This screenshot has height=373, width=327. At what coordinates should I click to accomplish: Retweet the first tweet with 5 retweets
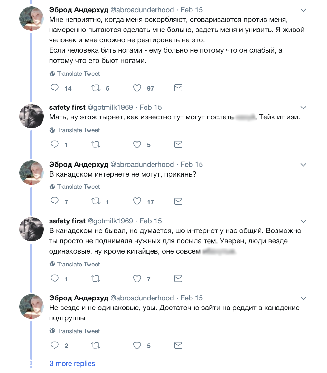point(96,88)
